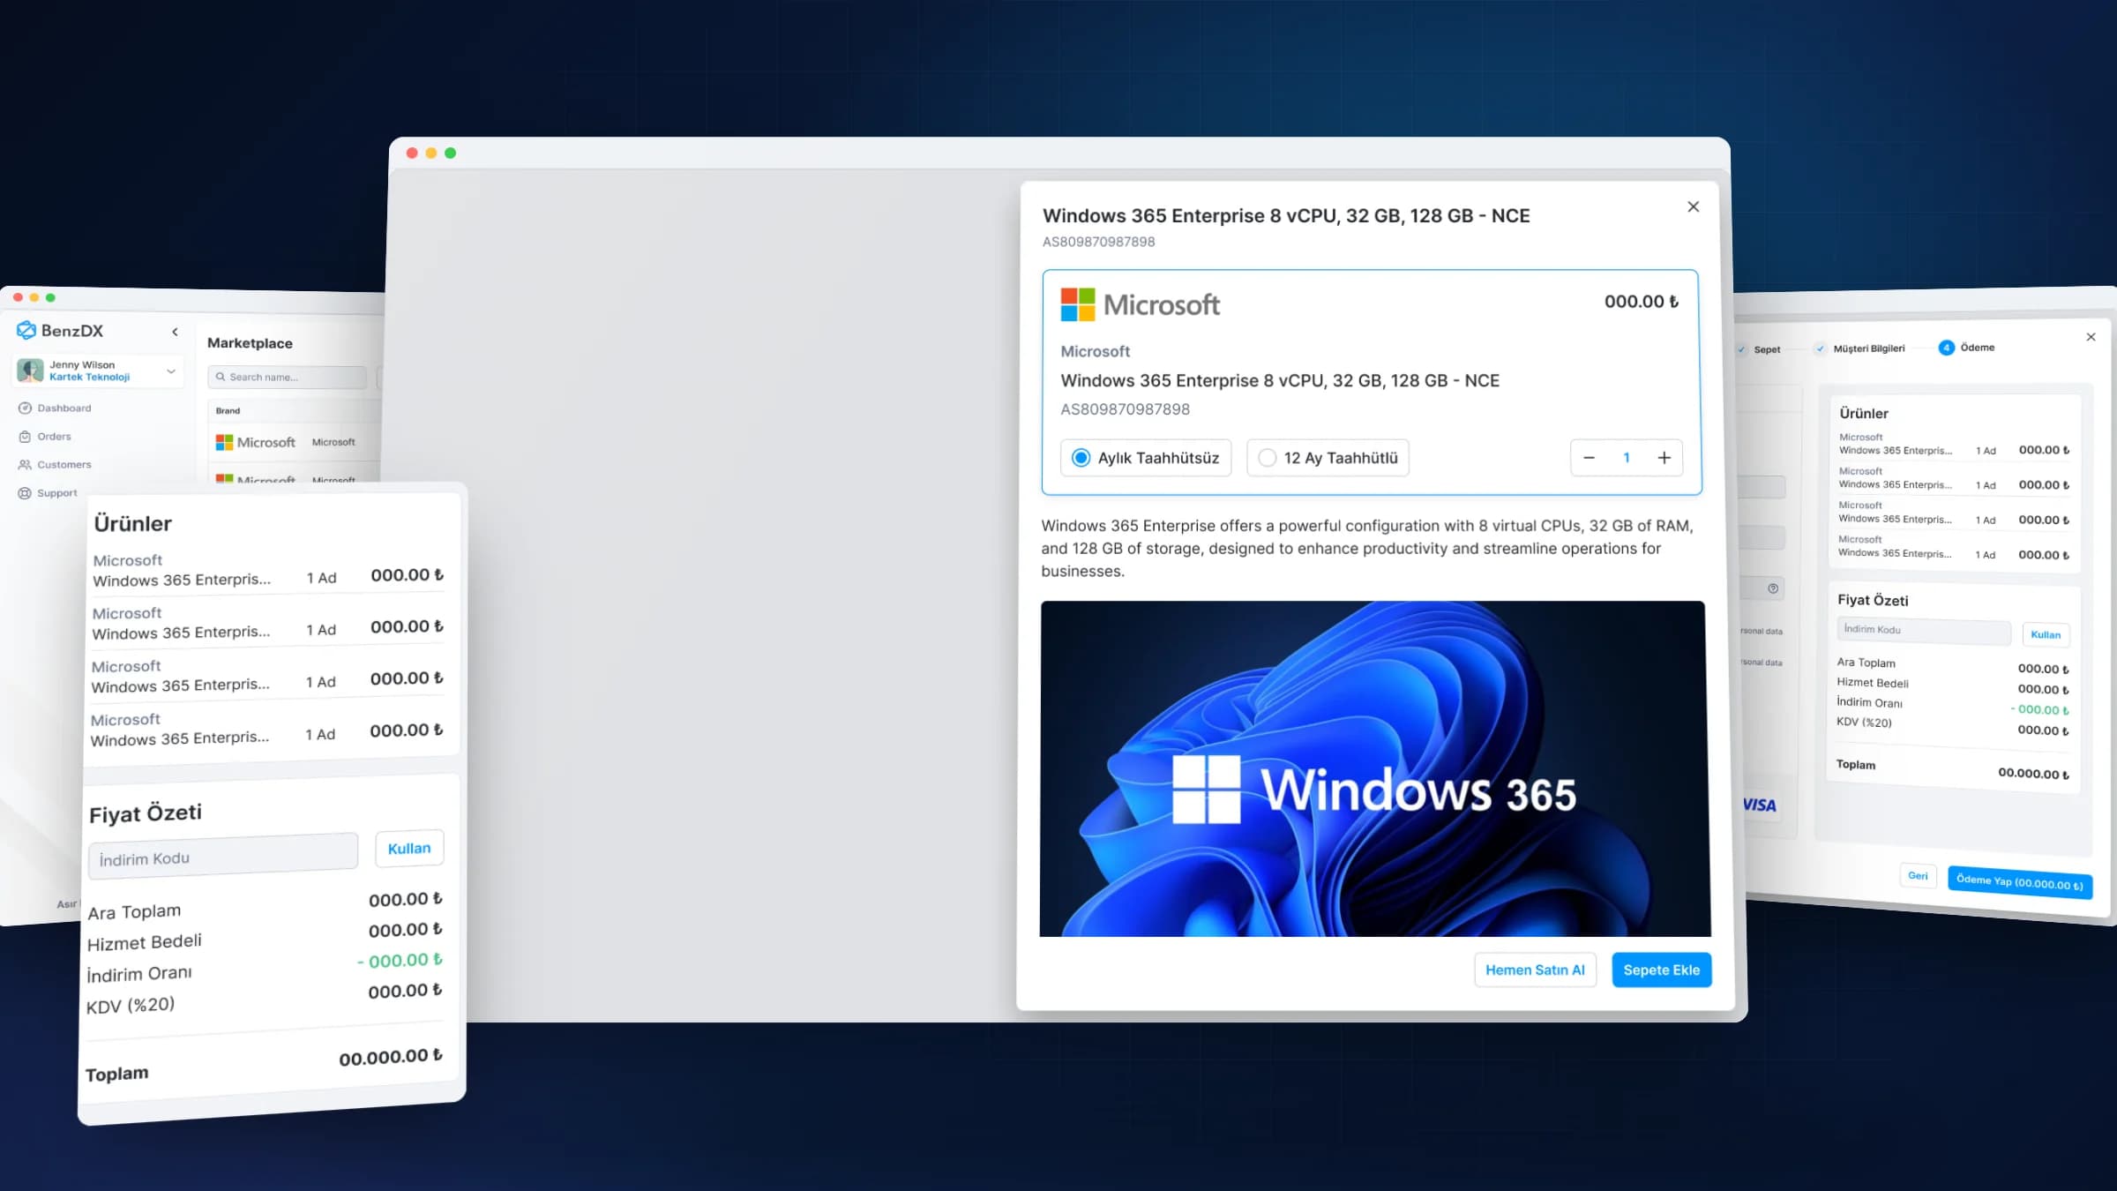Click the 00.000.00 ₺ total in left cart panel
The image size is (2117, 1191).
(x=391, y=1057)
